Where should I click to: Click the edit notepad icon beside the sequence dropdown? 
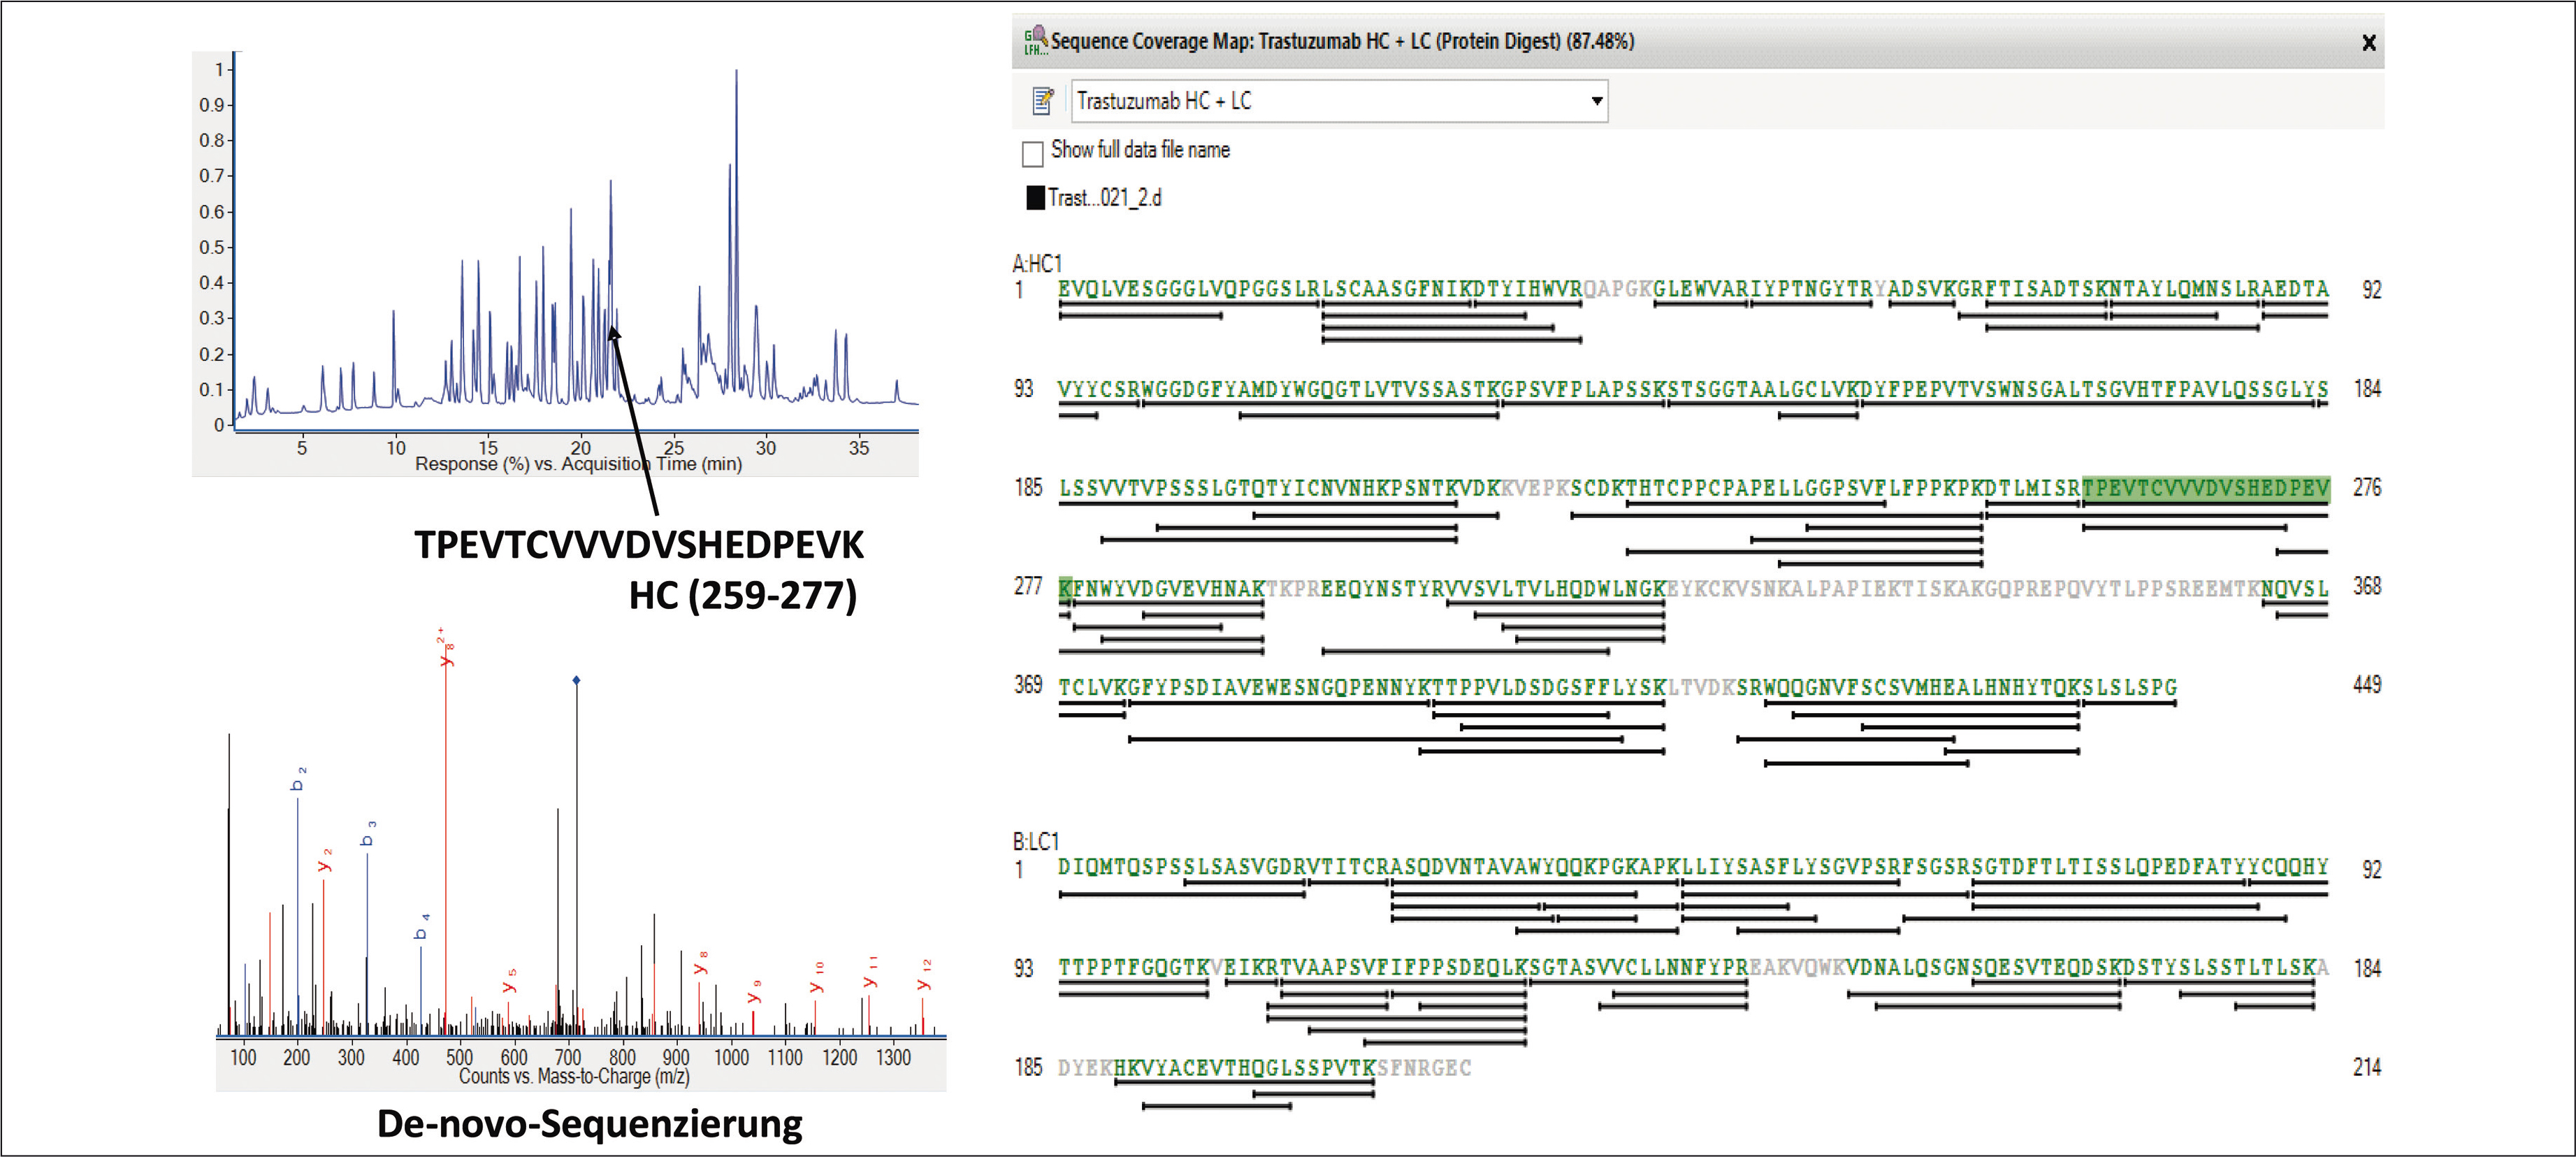[1043, 100]
